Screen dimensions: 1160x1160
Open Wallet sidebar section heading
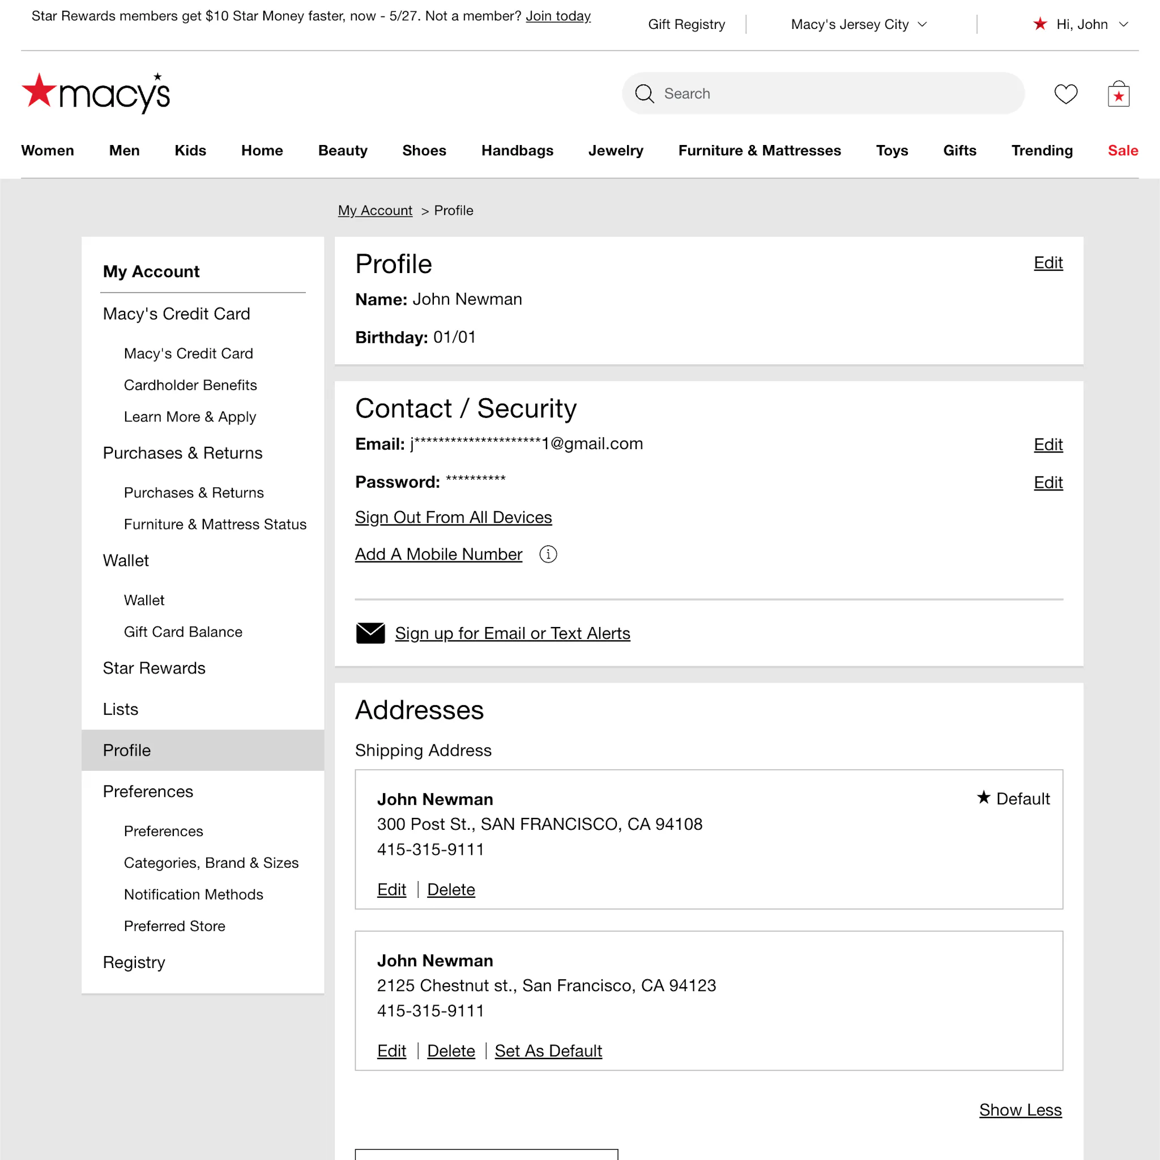point(126,560)
